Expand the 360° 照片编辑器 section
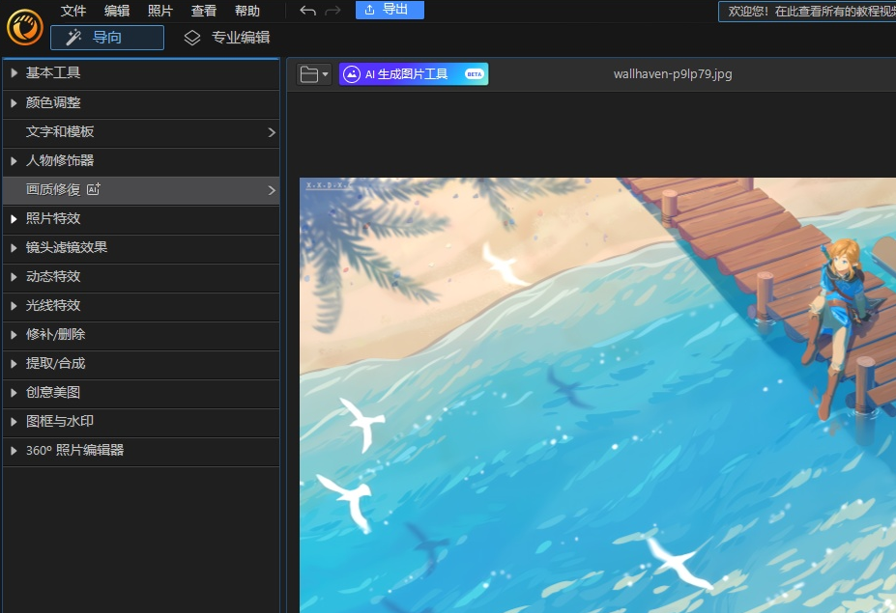 click(141, 451)
